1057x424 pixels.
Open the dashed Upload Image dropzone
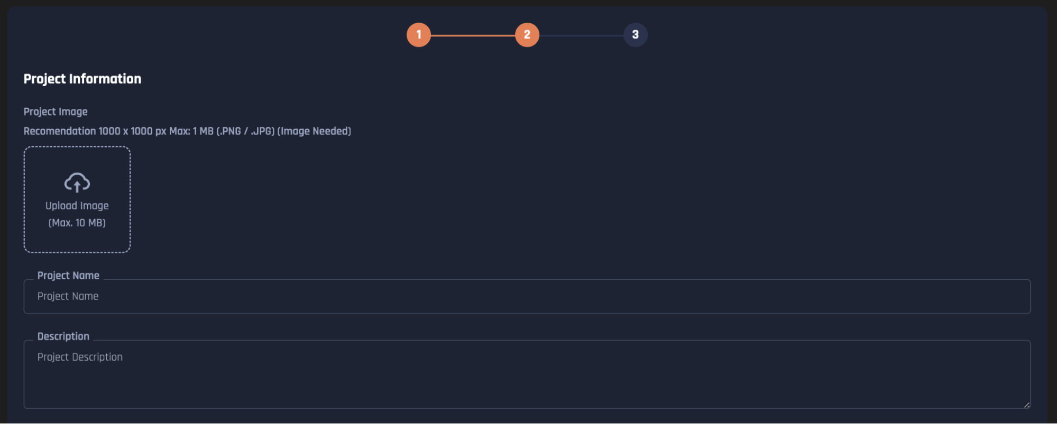77,200
